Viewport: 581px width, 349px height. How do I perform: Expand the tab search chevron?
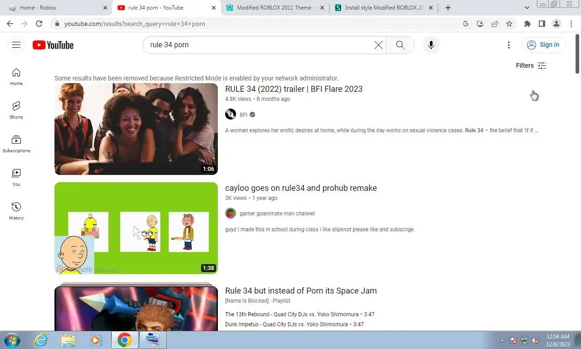(527, 8)
